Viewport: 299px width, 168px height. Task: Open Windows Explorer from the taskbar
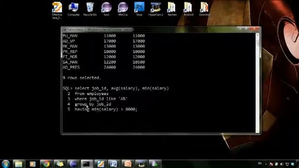19,164
